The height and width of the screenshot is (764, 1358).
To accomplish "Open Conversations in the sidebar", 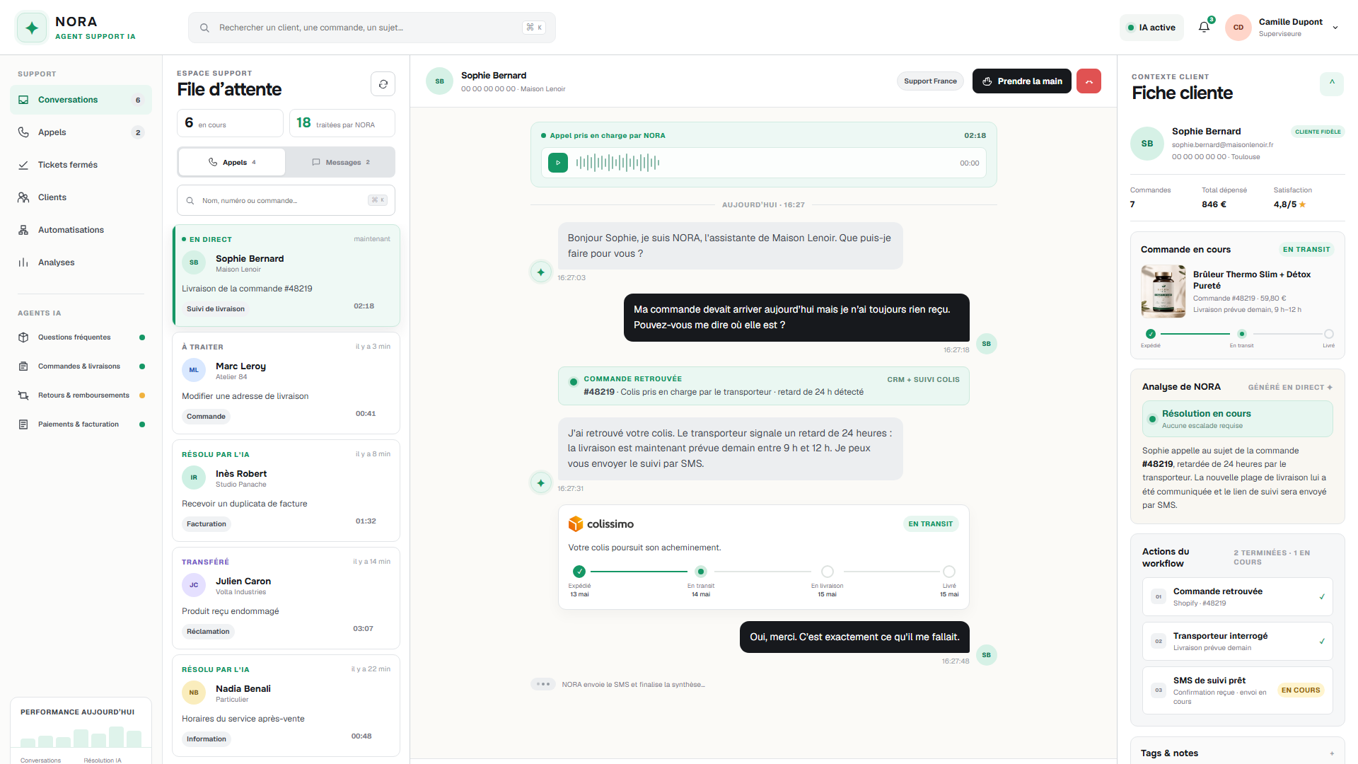I will tap(81, 100).
